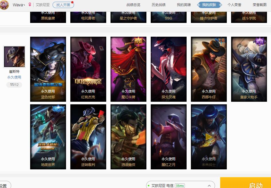
Task: Click the Twisted Fate champion portrait
Action: point(14,57)
